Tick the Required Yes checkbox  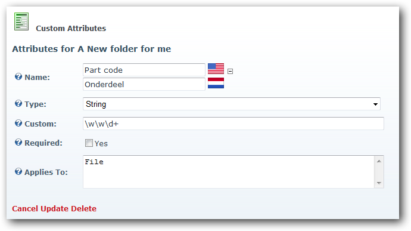coord(89,143)
